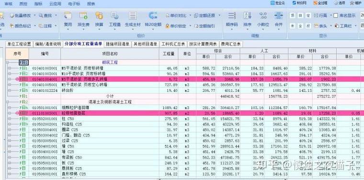Open 选项 options in the top bar
Image resolution: width=364 pixels, height=180 pixels.
[340, 3]
